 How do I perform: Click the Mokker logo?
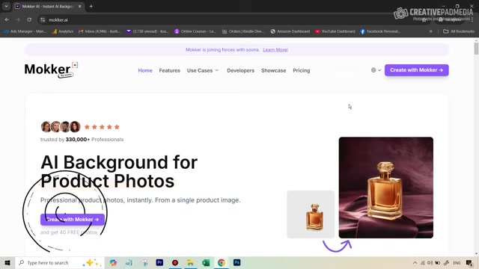coord(51,69)
